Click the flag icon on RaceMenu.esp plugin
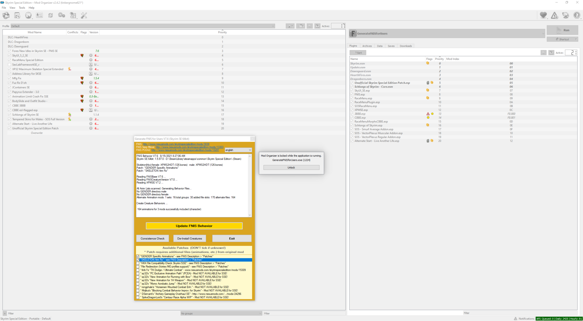Image resolution: width=583 pixels, height=321 pixels. click(x=428, y=98)
